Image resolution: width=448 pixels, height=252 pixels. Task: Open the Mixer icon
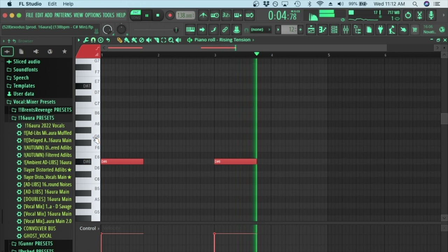pos(346,30)
